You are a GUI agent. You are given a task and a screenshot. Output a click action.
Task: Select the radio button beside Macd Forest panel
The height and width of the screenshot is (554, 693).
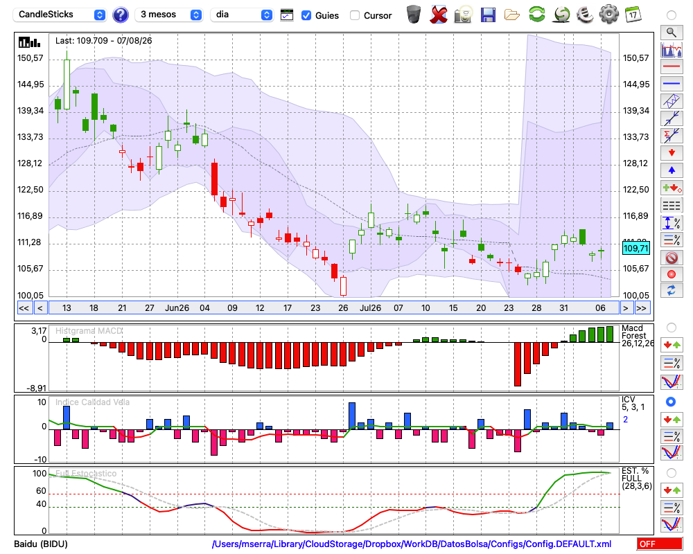[x=671, y=328]
